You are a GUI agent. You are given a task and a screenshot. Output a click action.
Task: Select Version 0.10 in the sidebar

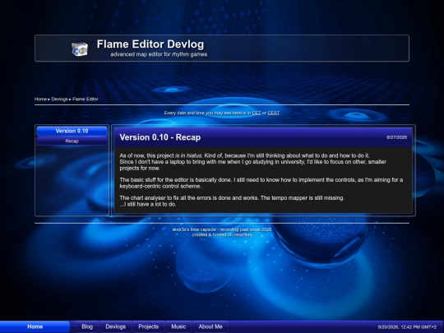coord(72,131)
